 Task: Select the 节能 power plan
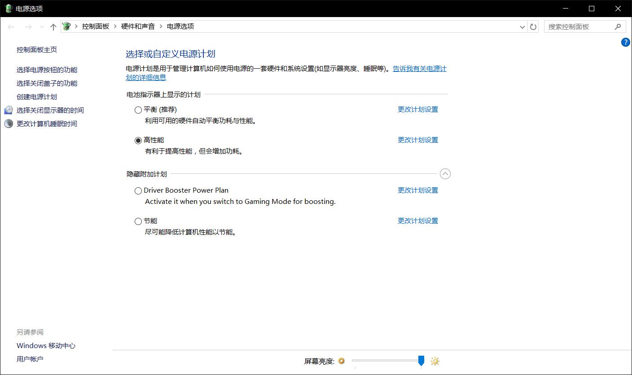[x=138, y=221]
